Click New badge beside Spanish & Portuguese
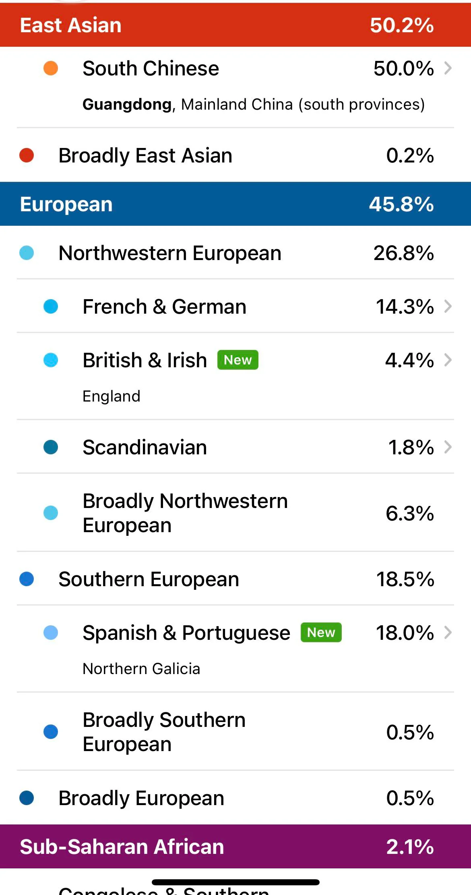Screen dimensions: 471x895 [x=321, y=633]
